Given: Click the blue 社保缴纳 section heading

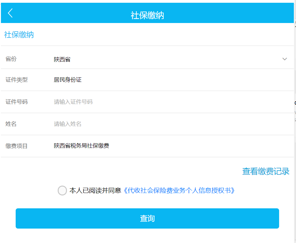Looking at the screenshot, I should click(x=19, y=35).
